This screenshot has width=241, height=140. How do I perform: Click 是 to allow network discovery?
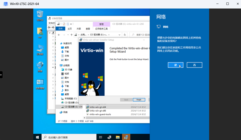(x=176, y=65)
